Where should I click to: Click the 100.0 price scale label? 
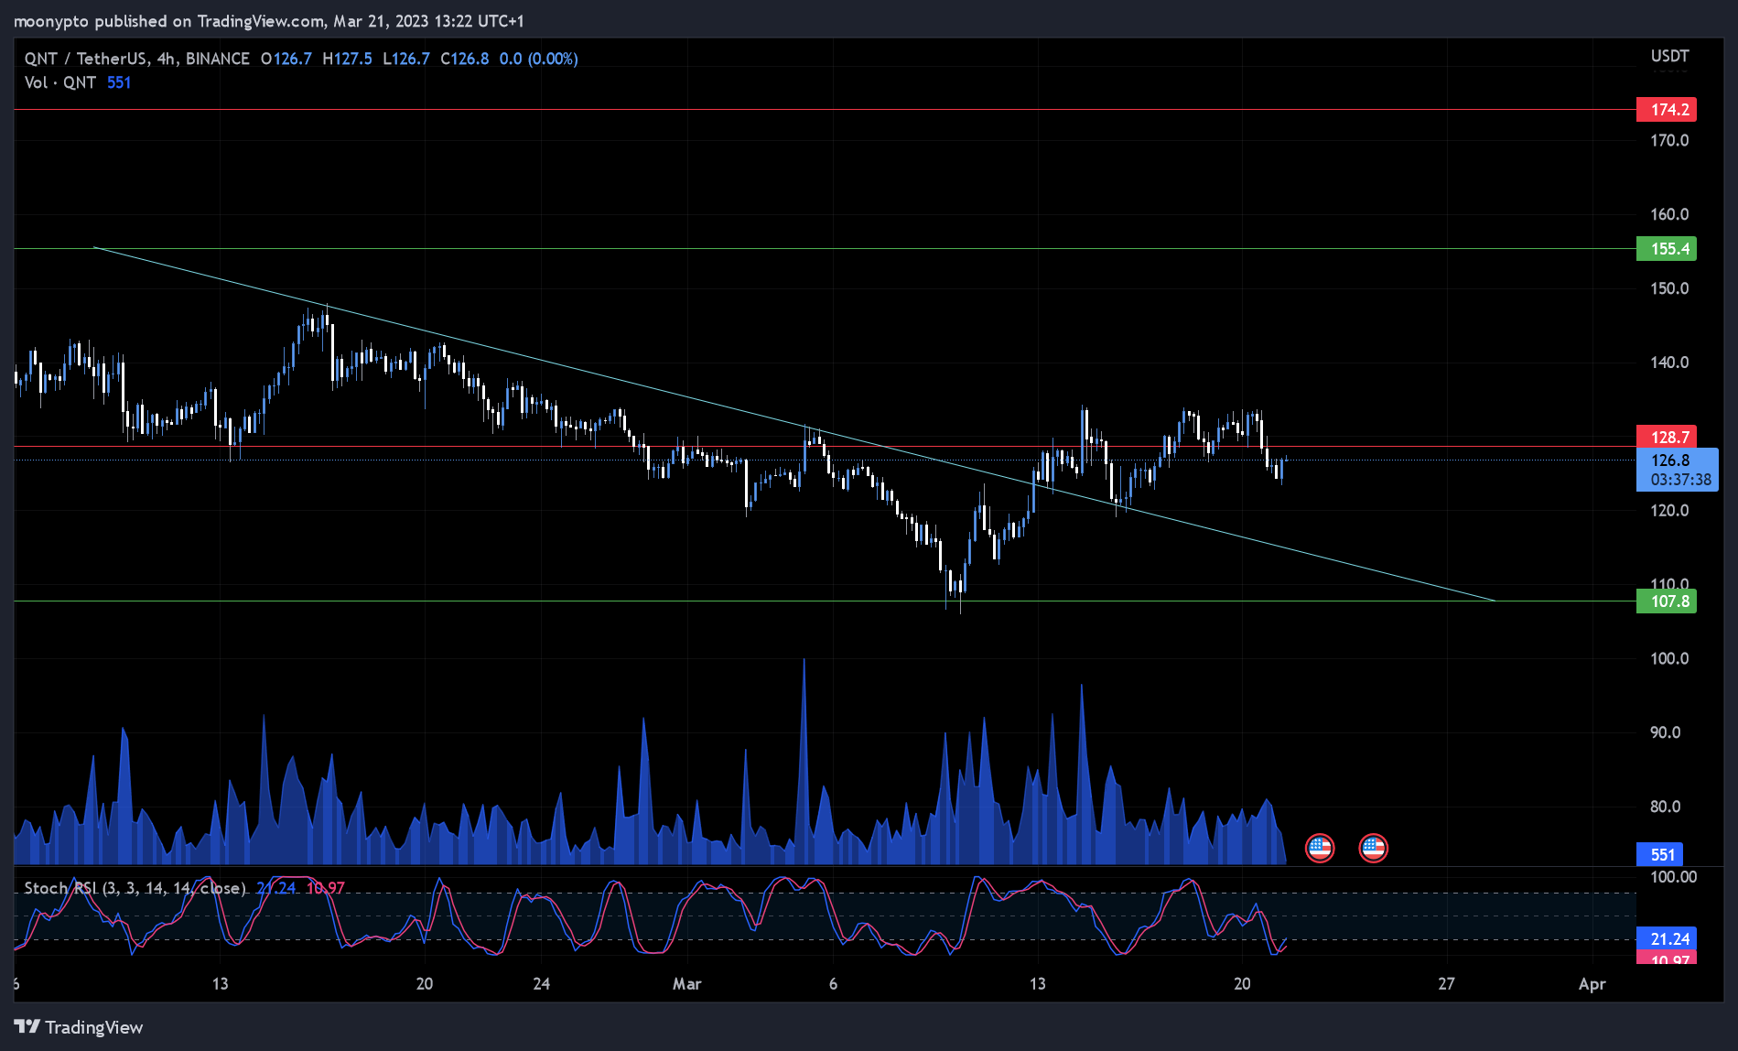coord(1669,659)
